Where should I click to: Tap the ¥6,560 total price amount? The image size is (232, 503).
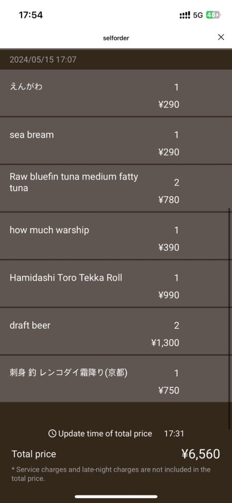coord(201,454)
